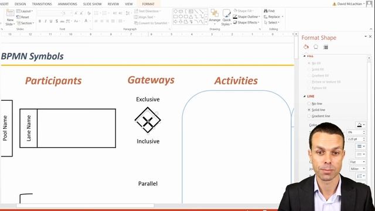Open the Shape Effects dropdown
Image resolution: width=375 pixels, height=211 pixels.
click(246, 22)
